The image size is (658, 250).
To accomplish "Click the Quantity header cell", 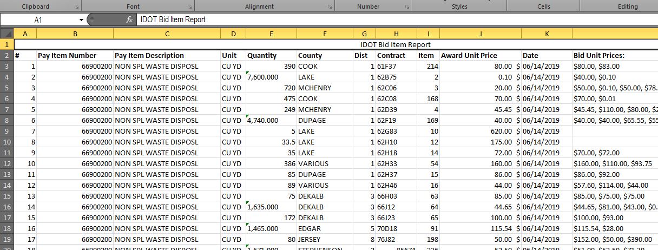I will [271, 55].
